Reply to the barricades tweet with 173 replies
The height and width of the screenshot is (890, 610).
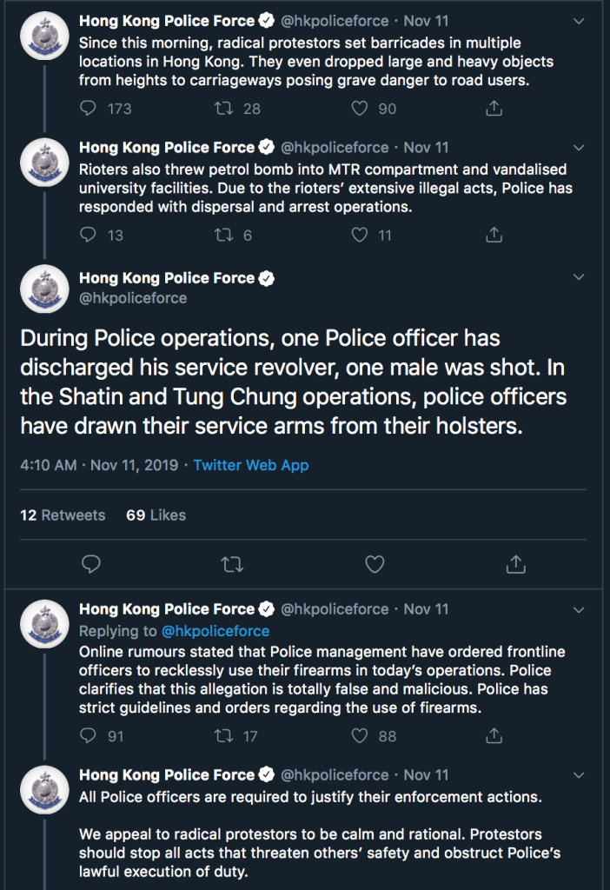pos(88,108)
